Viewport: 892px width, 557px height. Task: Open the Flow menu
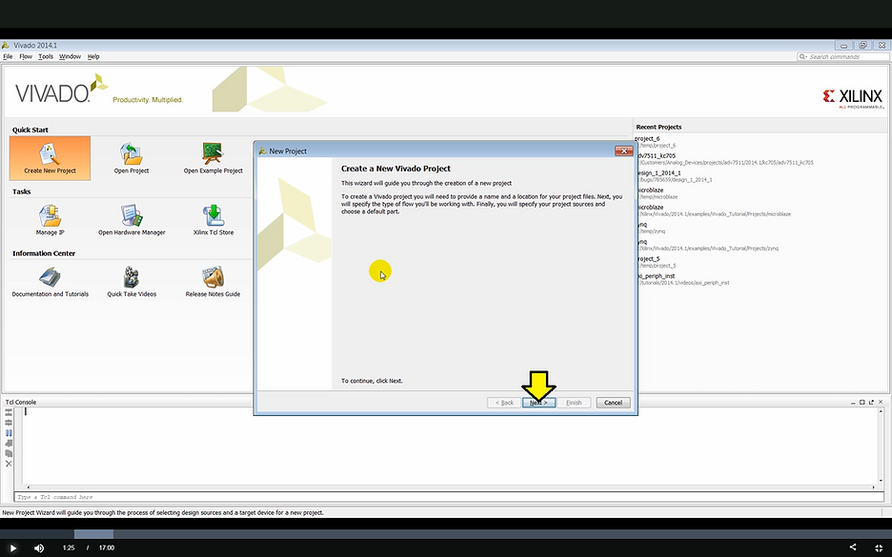(26, 57)
